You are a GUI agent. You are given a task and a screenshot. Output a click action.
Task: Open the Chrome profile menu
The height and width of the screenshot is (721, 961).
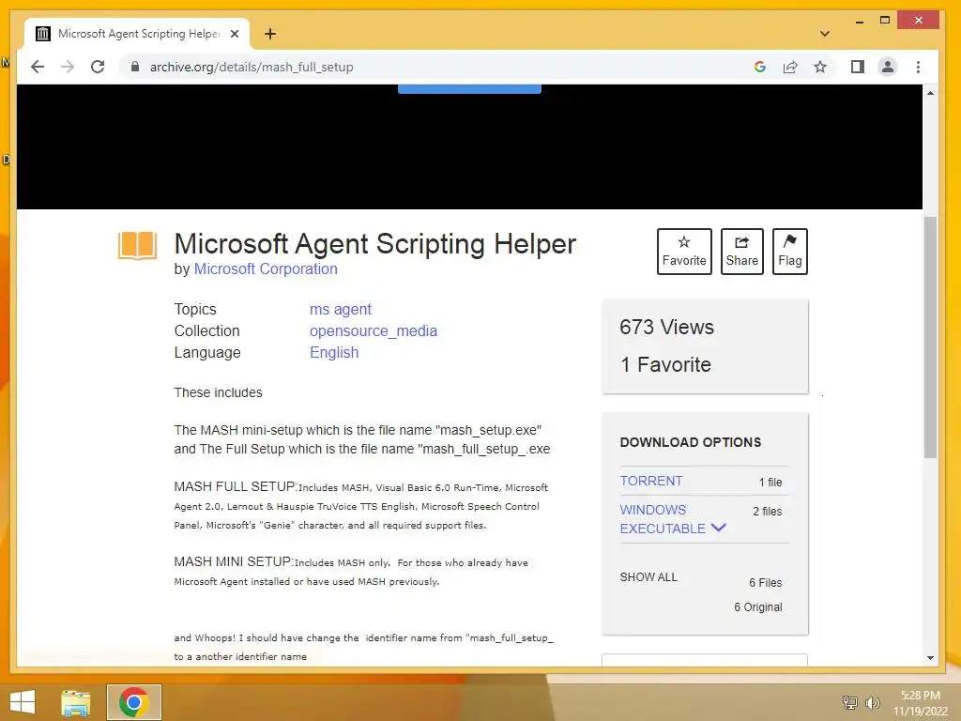(888, 67)
